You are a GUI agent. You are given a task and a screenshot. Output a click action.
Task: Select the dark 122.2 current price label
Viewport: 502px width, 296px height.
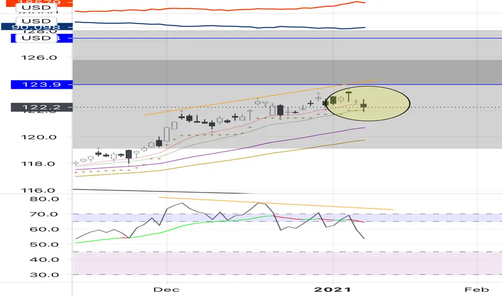pyautogui.click(x=41, y=107)
